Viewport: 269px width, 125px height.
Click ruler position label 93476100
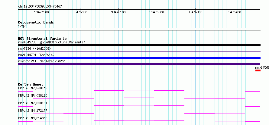tap(118, 12)
